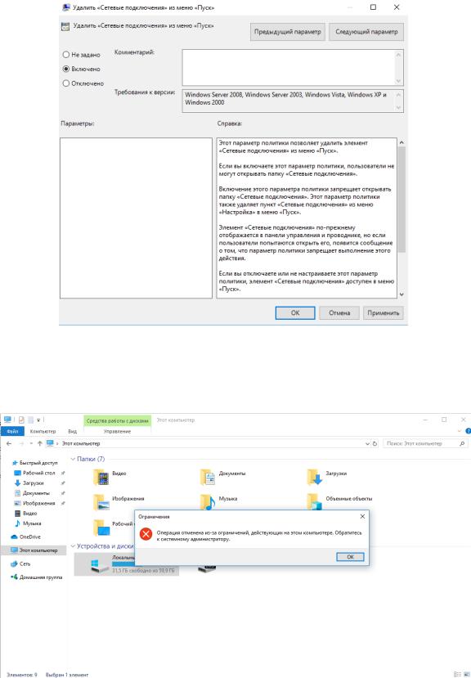The width and height of the screenshot is (471, 678).
Task: Select the local disk drive icon
Action: tap(100, 566)
